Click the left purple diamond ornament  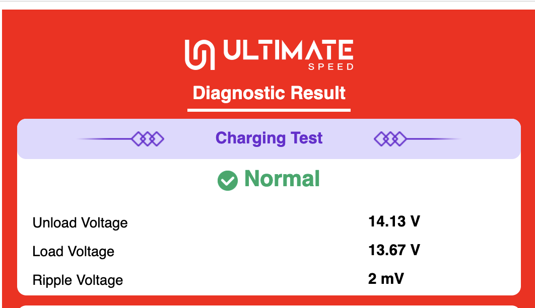pyautogui.click(x=148, y=139)
